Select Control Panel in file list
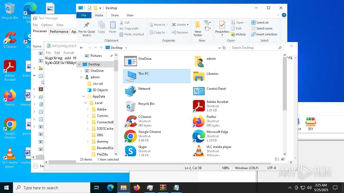This screenshot has height=193, width=344. [225, 91]
